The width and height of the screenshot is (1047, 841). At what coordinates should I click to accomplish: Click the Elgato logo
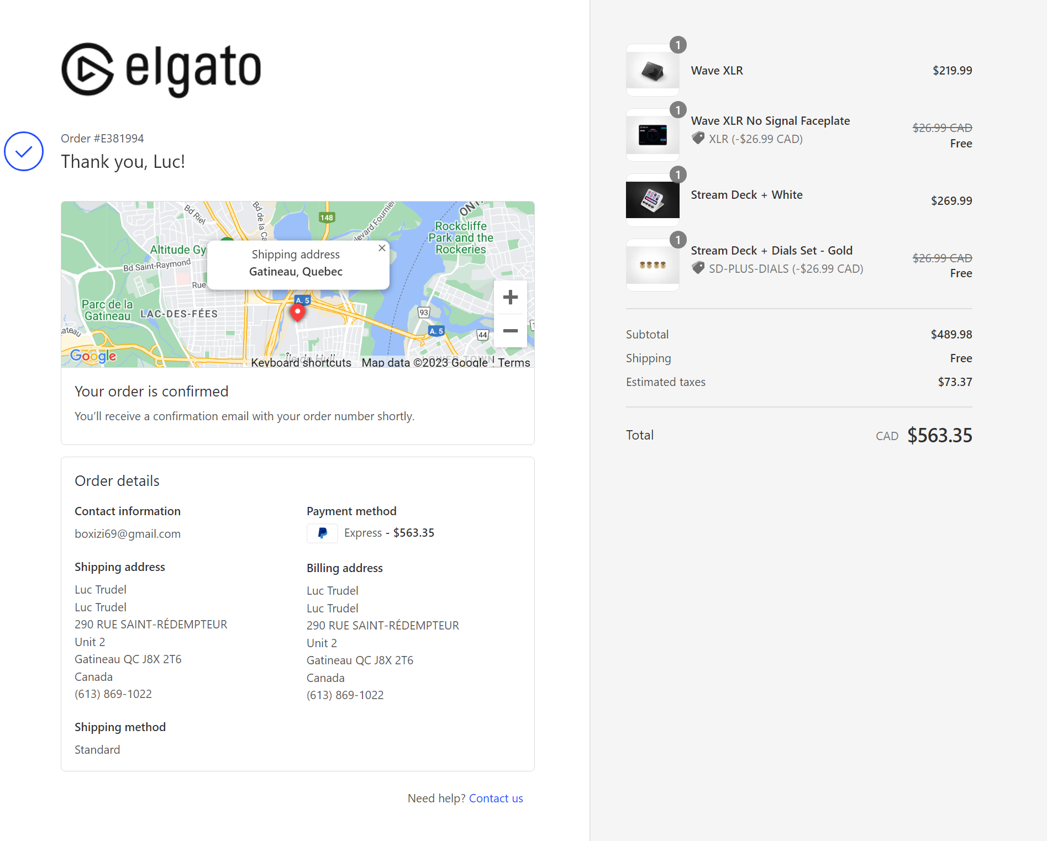[161, 70]
